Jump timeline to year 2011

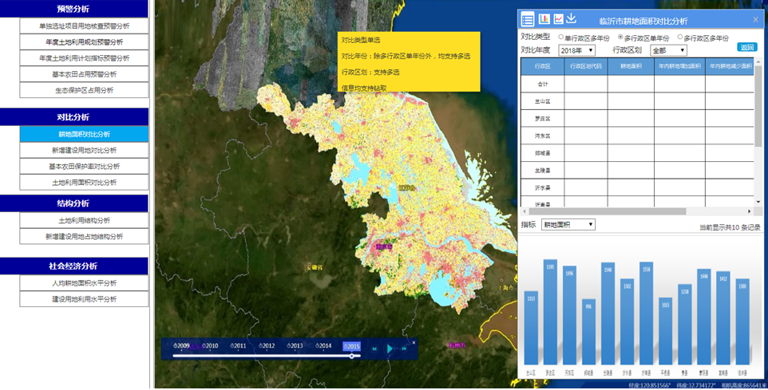(239, 346)
